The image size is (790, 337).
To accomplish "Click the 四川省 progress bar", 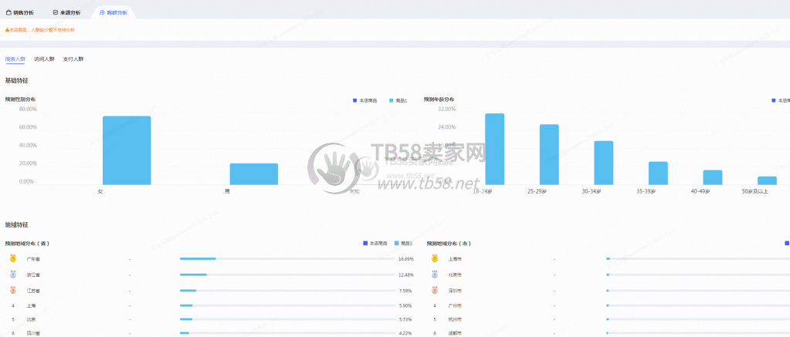I will point(287,332).
